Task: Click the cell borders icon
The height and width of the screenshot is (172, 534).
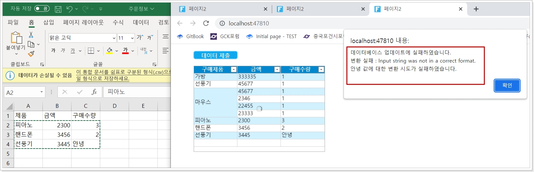Action: point(91,51)
